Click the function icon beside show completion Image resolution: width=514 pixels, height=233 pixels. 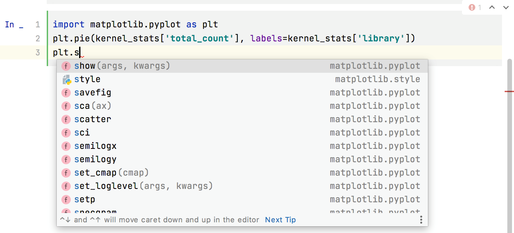(x=66, y=66)
